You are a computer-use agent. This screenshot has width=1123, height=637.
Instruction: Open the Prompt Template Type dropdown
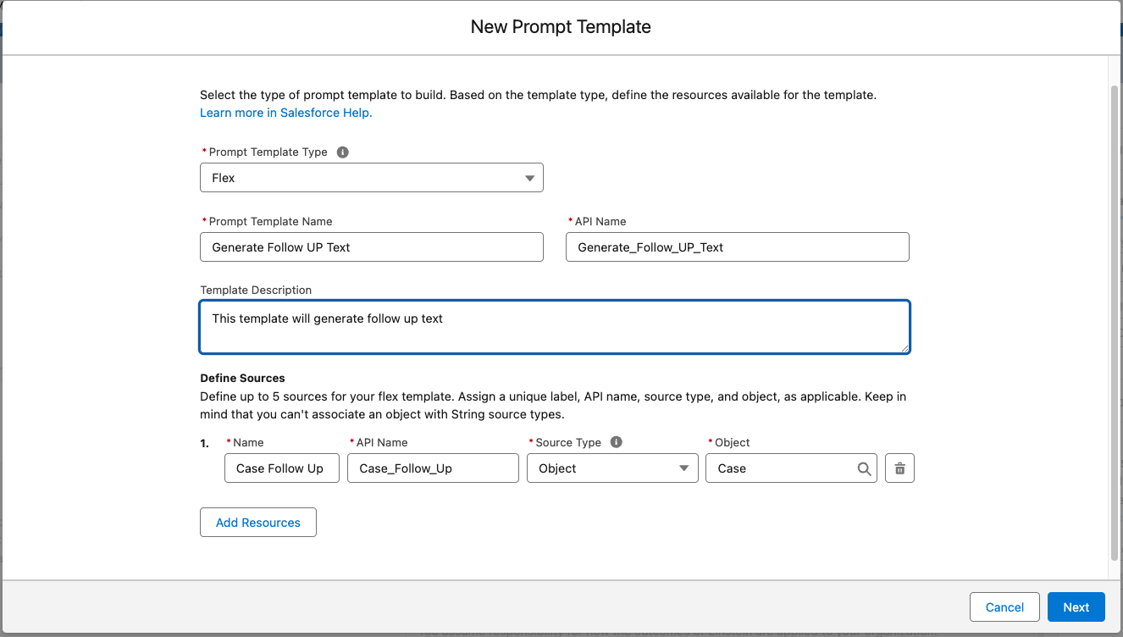pyautogui.click(x=371, y=177)
